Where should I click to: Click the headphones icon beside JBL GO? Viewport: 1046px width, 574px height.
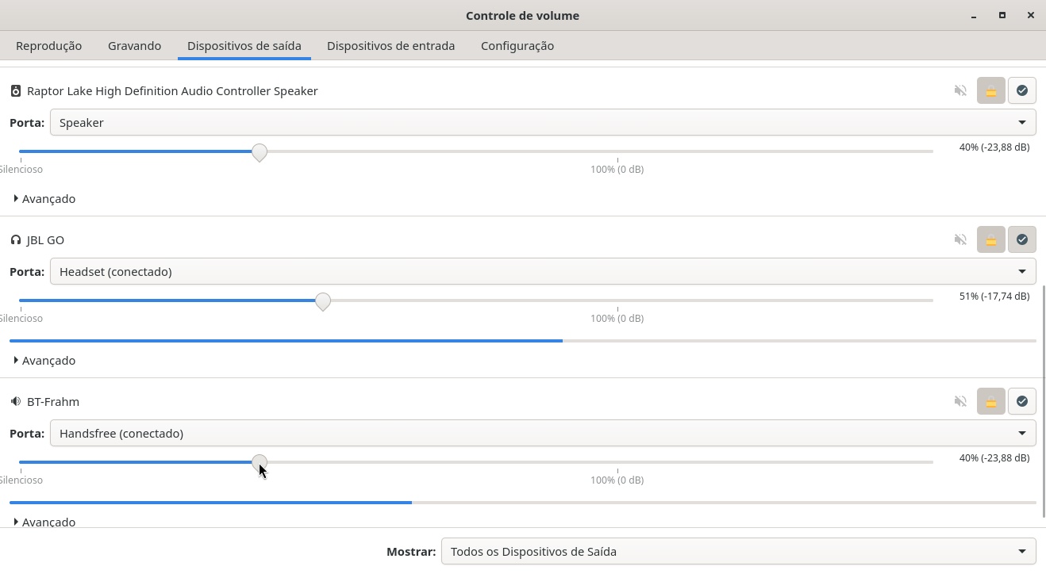[x=15, y=240]
